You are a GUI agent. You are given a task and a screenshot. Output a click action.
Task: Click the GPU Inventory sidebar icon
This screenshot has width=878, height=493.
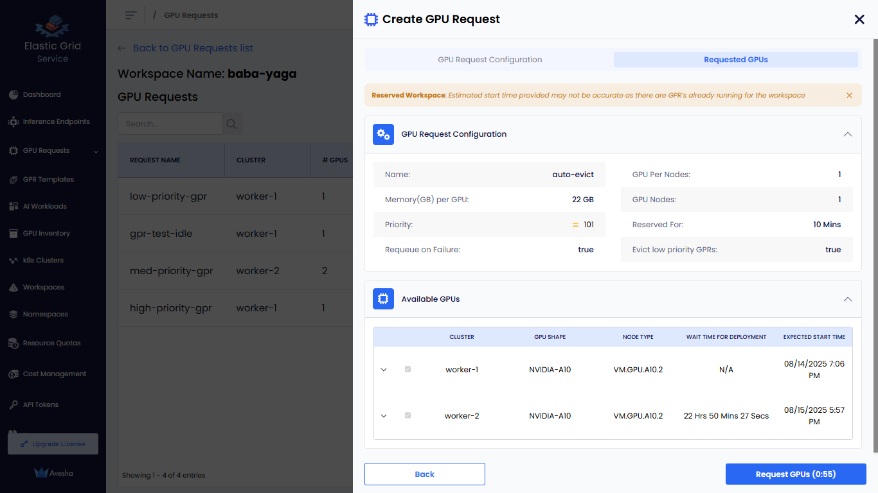13,234
